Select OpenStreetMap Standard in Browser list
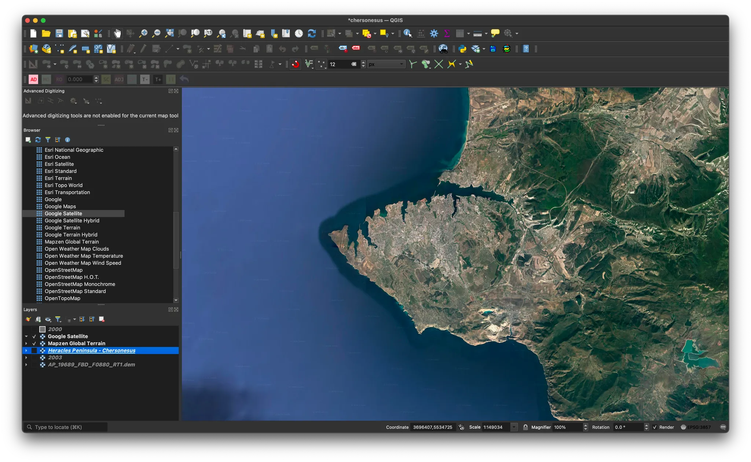The height and width of the screenshot is (462, 751). point(75,291)
